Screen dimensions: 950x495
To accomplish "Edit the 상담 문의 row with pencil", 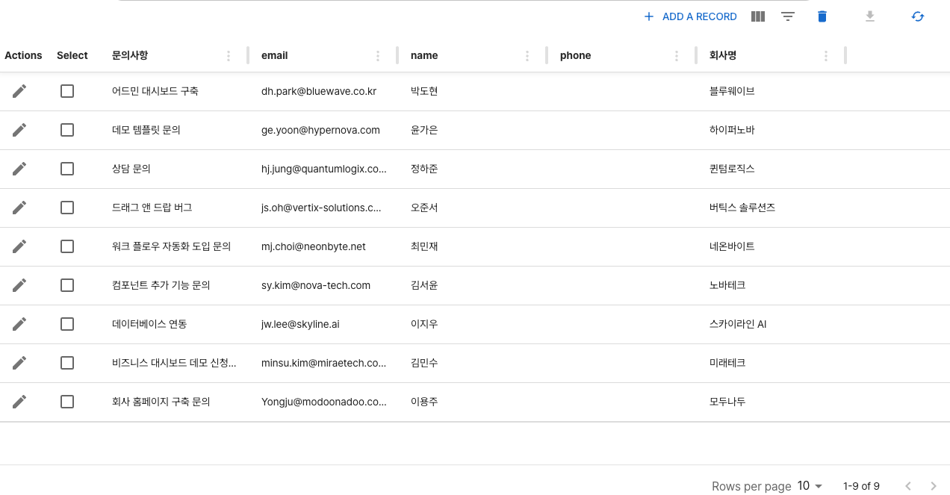I will point(19,169).
